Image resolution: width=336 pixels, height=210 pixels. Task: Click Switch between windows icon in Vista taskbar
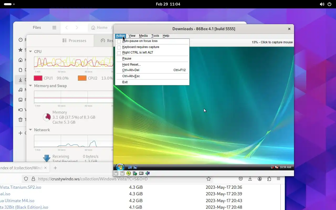coord(135,167)
